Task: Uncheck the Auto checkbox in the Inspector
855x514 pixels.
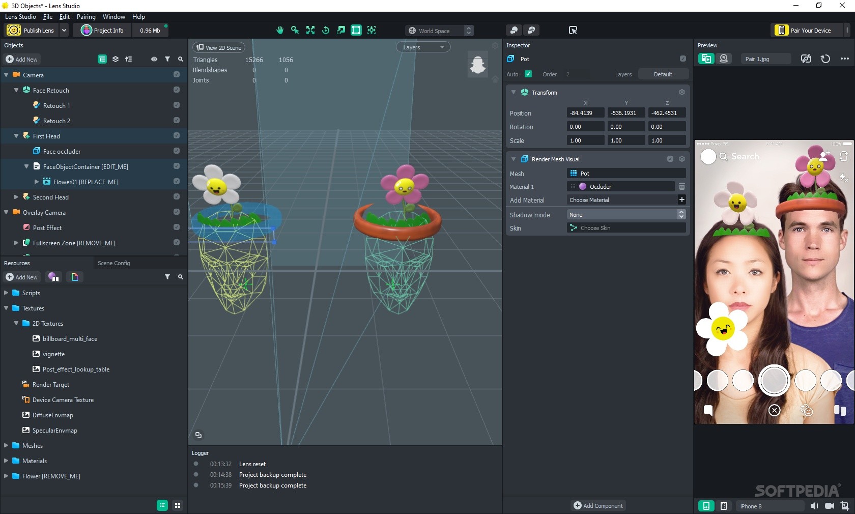Action: [x=528, y=74]
